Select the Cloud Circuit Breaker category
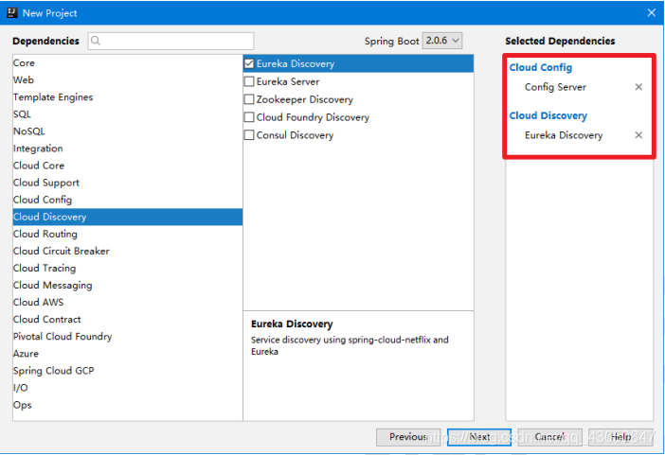The height and width of the screenshot is (455, 665). pos(128,251)
